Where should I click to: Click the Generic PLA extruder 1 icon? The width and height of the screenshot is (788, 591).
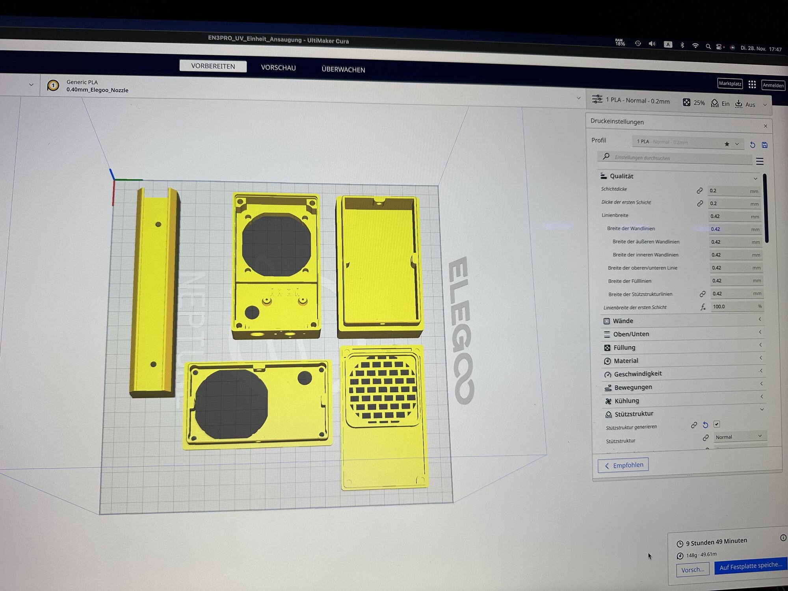click(x=53, y=85)
